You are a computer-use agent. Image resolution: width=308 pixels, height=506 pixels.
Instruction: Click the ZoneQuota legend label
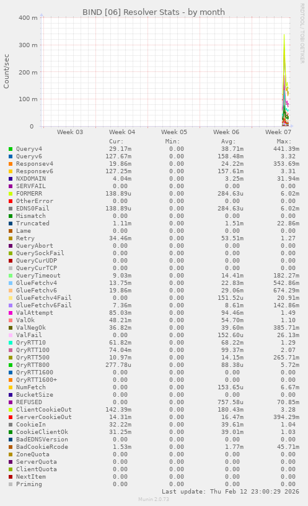click(33, 454)
